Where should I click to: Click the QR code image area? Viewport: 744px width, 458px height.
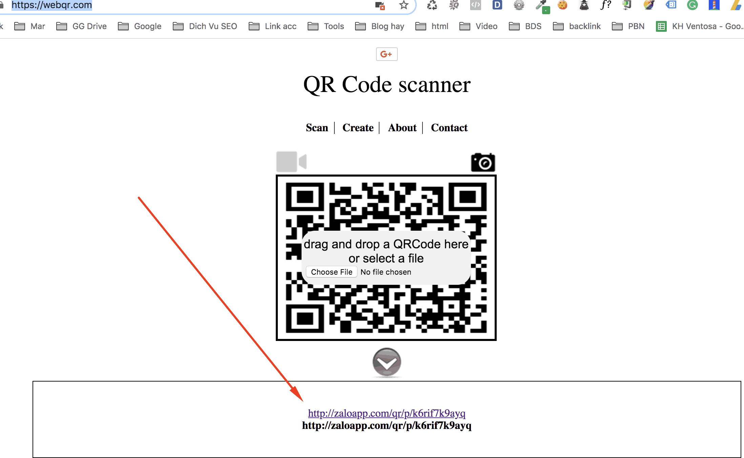pyautogui.click(x=386, y=258)
